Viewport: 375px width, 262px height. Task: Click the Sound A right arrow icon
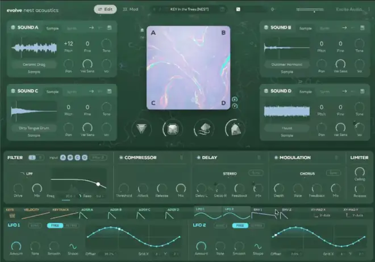[x=91, y=28]
